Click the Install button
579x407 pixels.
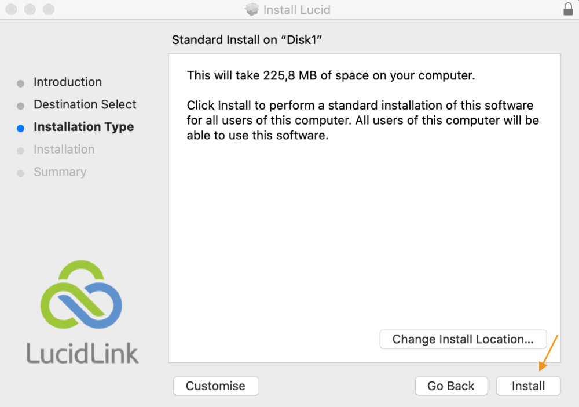(528, 386)
